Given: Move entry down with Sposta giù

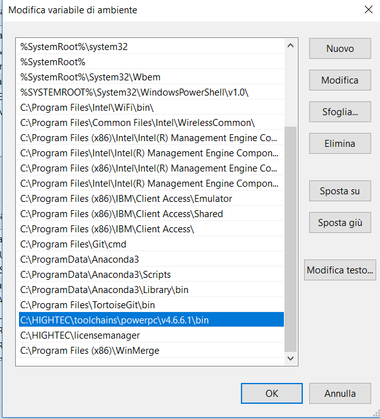Looking at the screenshot, I should coord(340,223).
